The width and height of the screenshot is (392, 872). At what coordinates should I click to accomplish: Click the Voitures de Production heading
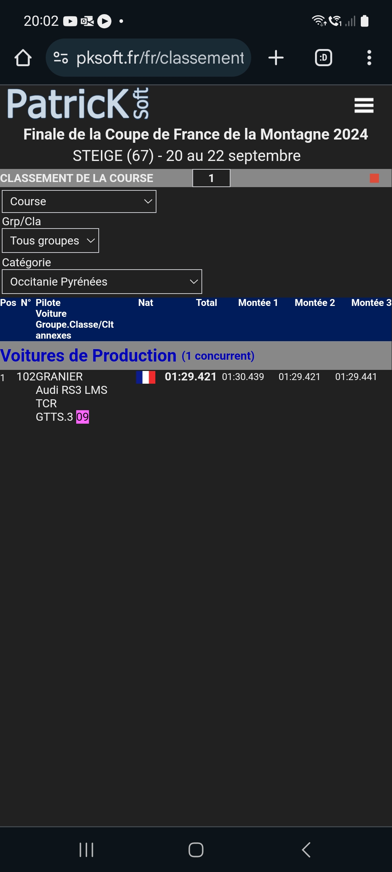tap(88, 355)
